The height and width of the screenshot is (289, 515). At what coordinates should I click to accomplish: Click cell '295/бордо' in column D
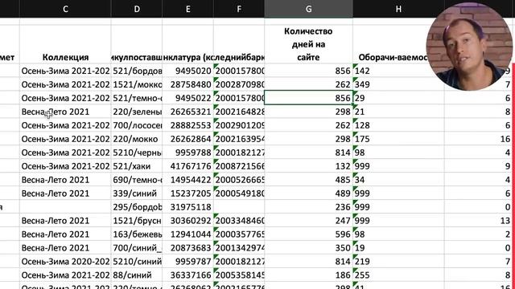click(x=137, y=207)
